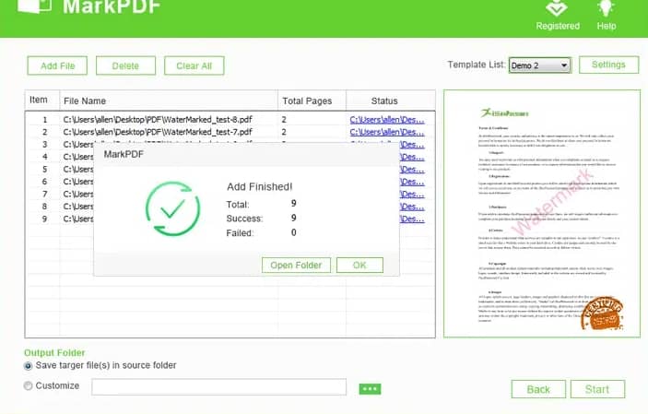This screenshot has height=414, width=648.
Task: Select the WaterMarked_test-7.pdf row
Action: [x=230, y=132]
